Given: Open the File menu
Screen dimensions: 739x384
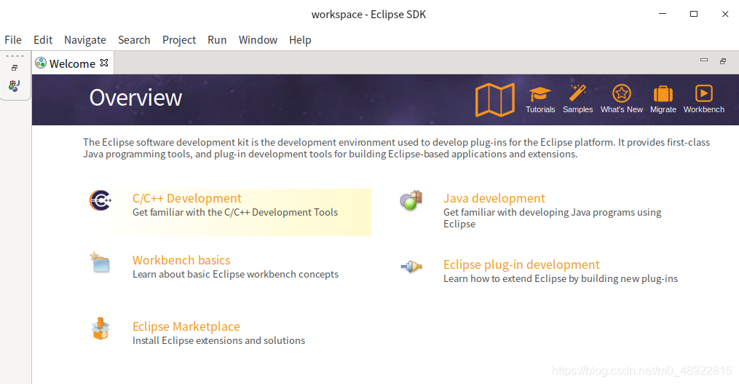Looking at the screenshot, I should tap(13, 40).
